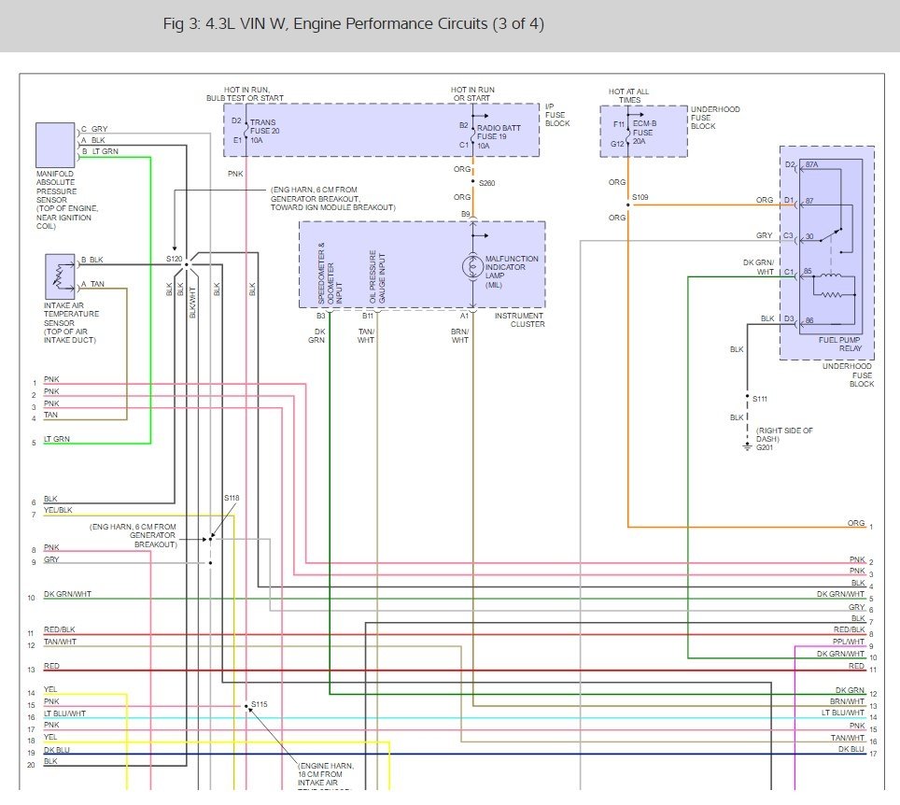This screenshot has height=805, width=900.
Task: Click the 'TAN/WHT' label on left row 12
Action: [x=61, y=642]
